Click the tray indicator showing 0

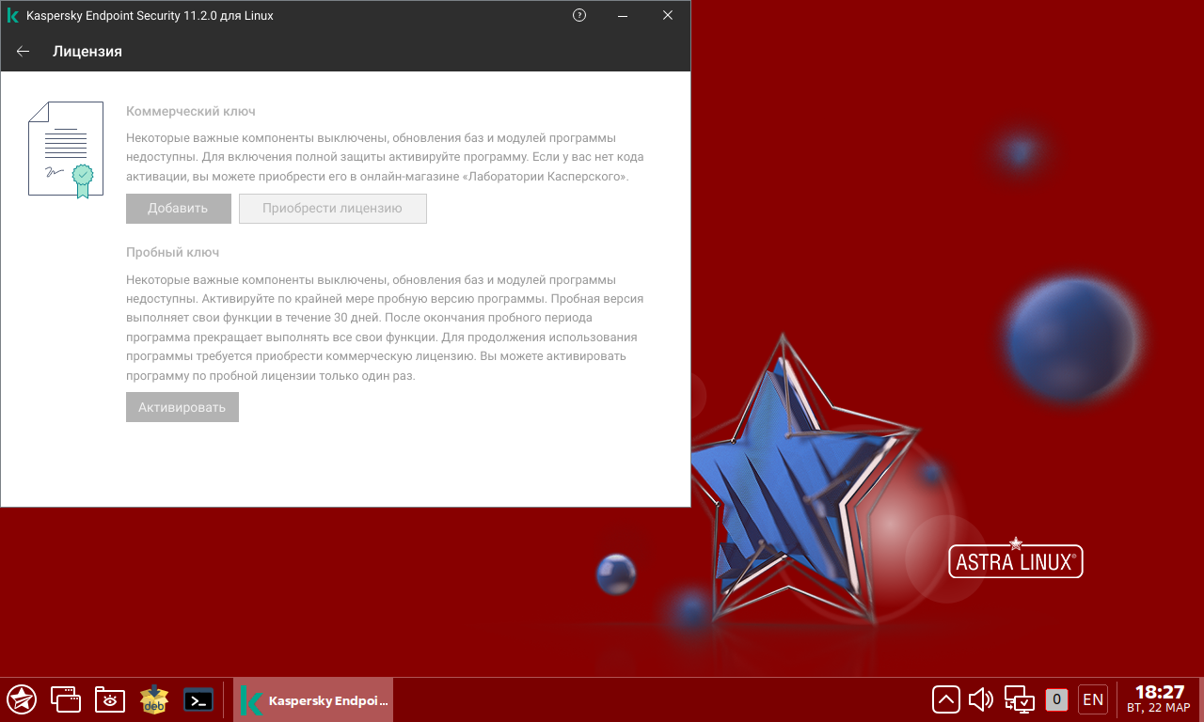(x=1056, y=699)
